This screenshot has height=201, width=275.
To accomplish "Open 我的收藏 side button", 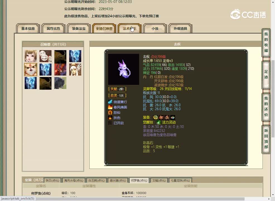I will coord(266,42).
